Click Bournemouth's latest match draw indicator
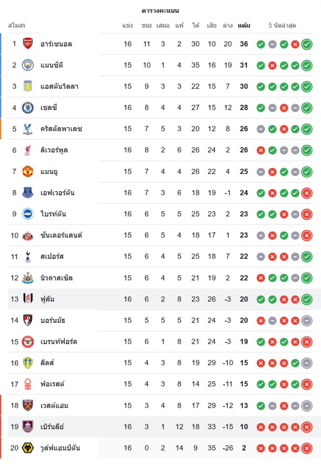 tap(307, 321)
